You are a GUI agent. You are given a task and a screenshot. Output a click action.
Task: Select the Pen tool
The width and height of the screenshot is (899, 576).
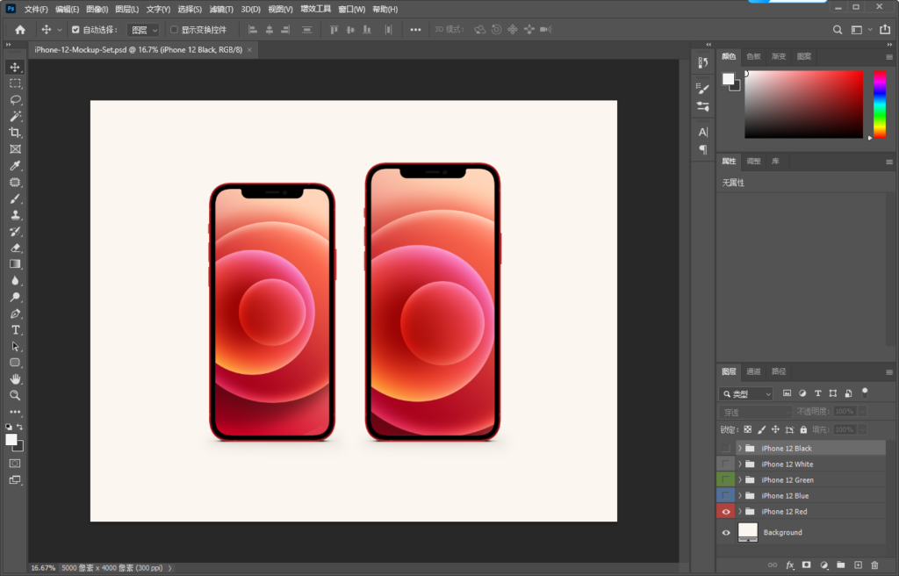(15, 313)
